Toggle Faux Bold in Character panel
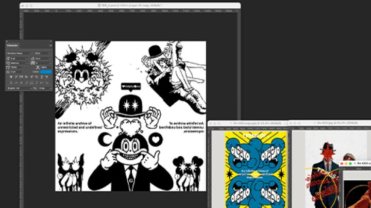Image resolution: width=371 pixels, height=208 pixels. 11,77
